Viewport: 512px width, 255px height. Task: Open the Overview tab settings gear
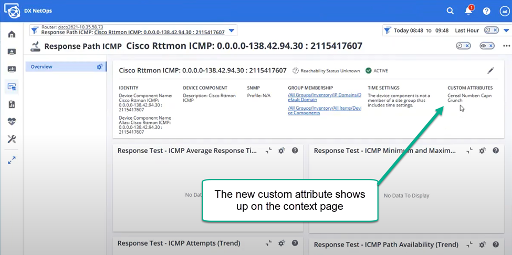point(100,67)
